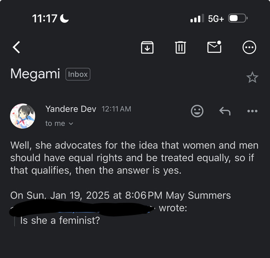This screenshot has width=270, height=258.
Task: Tap the Megami subject title
Action: tap(36, 74)
